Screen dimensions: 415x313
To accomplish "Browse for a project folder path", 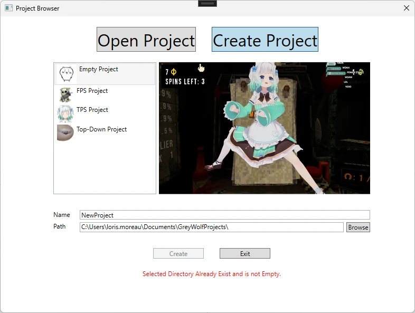I will pyautogui.click(x=358, y=227).
